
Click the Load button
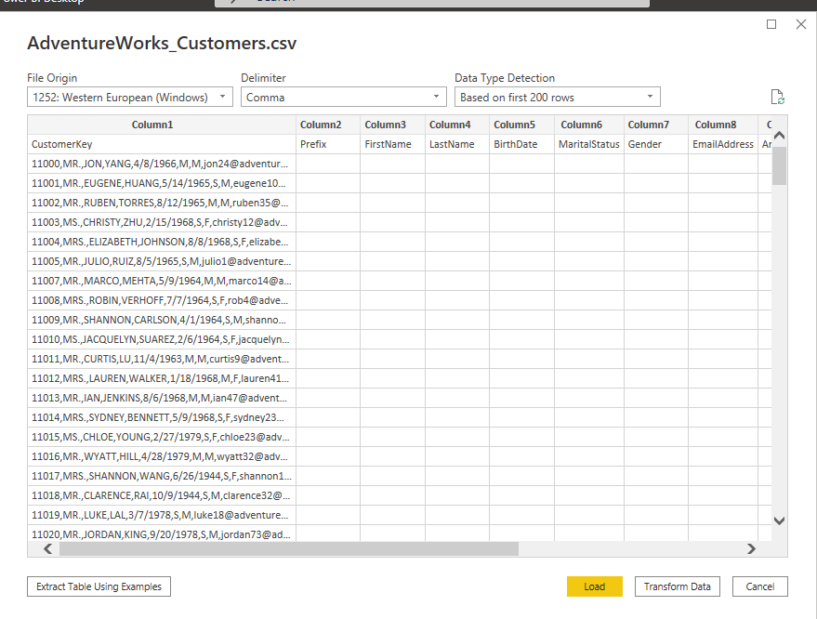point(595,586)
